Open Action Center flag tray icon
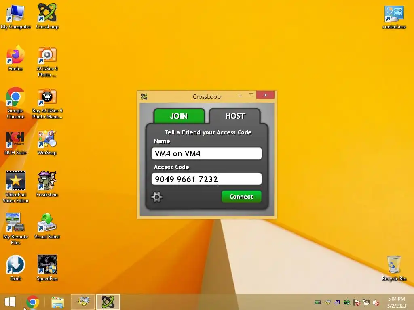This screenshot has height=310, width=414. [x=357, y=302]
